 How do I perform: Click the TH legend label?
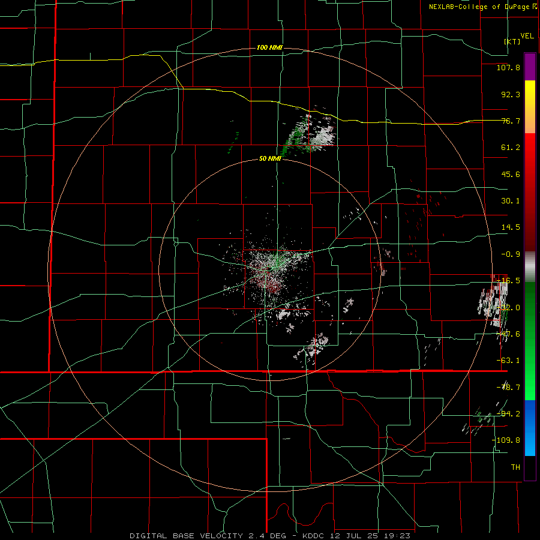[515, 467]
